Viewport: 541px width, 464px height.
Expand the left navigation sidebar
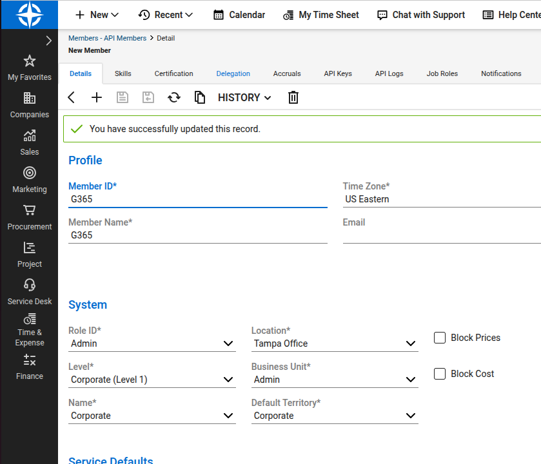click(48, 41)
